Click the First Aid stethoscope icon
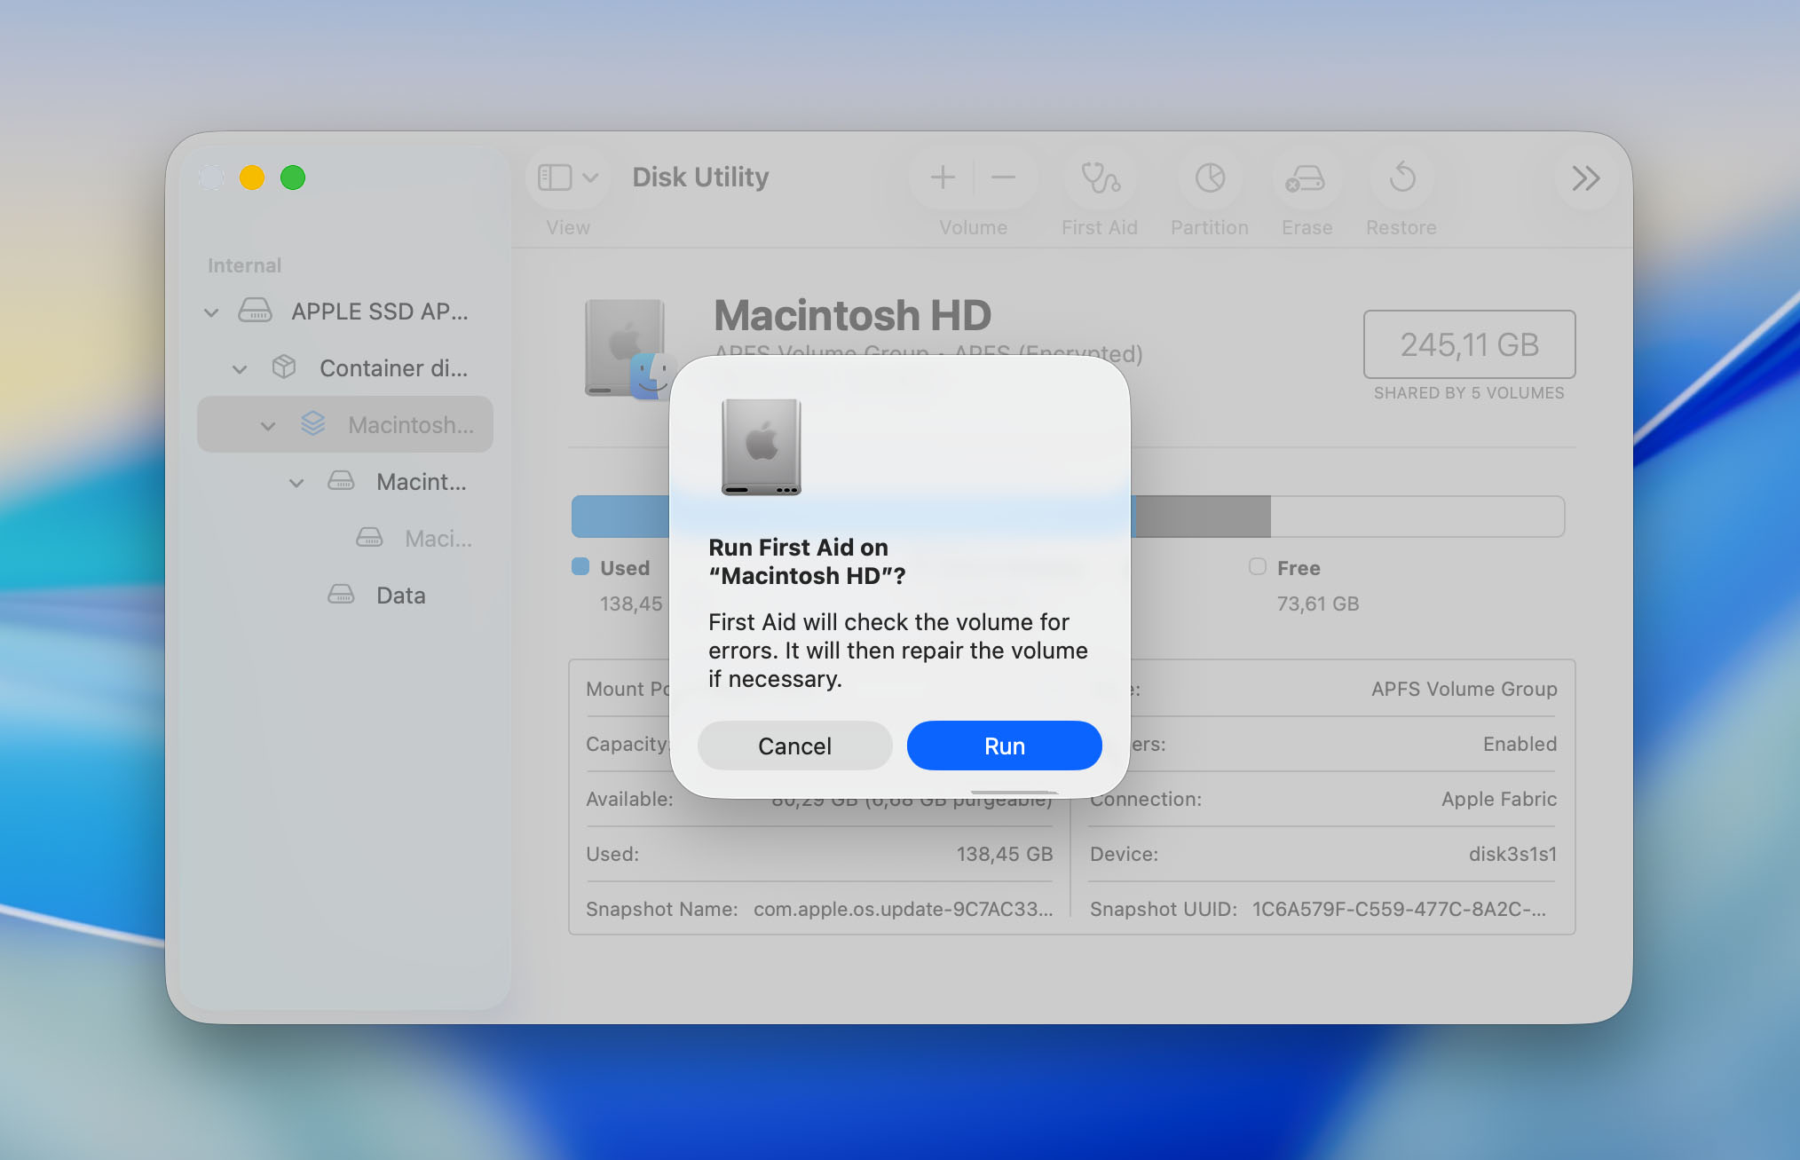Image resolution: width=1800 pixels, height=1160 pixels. coord(1100,178)
